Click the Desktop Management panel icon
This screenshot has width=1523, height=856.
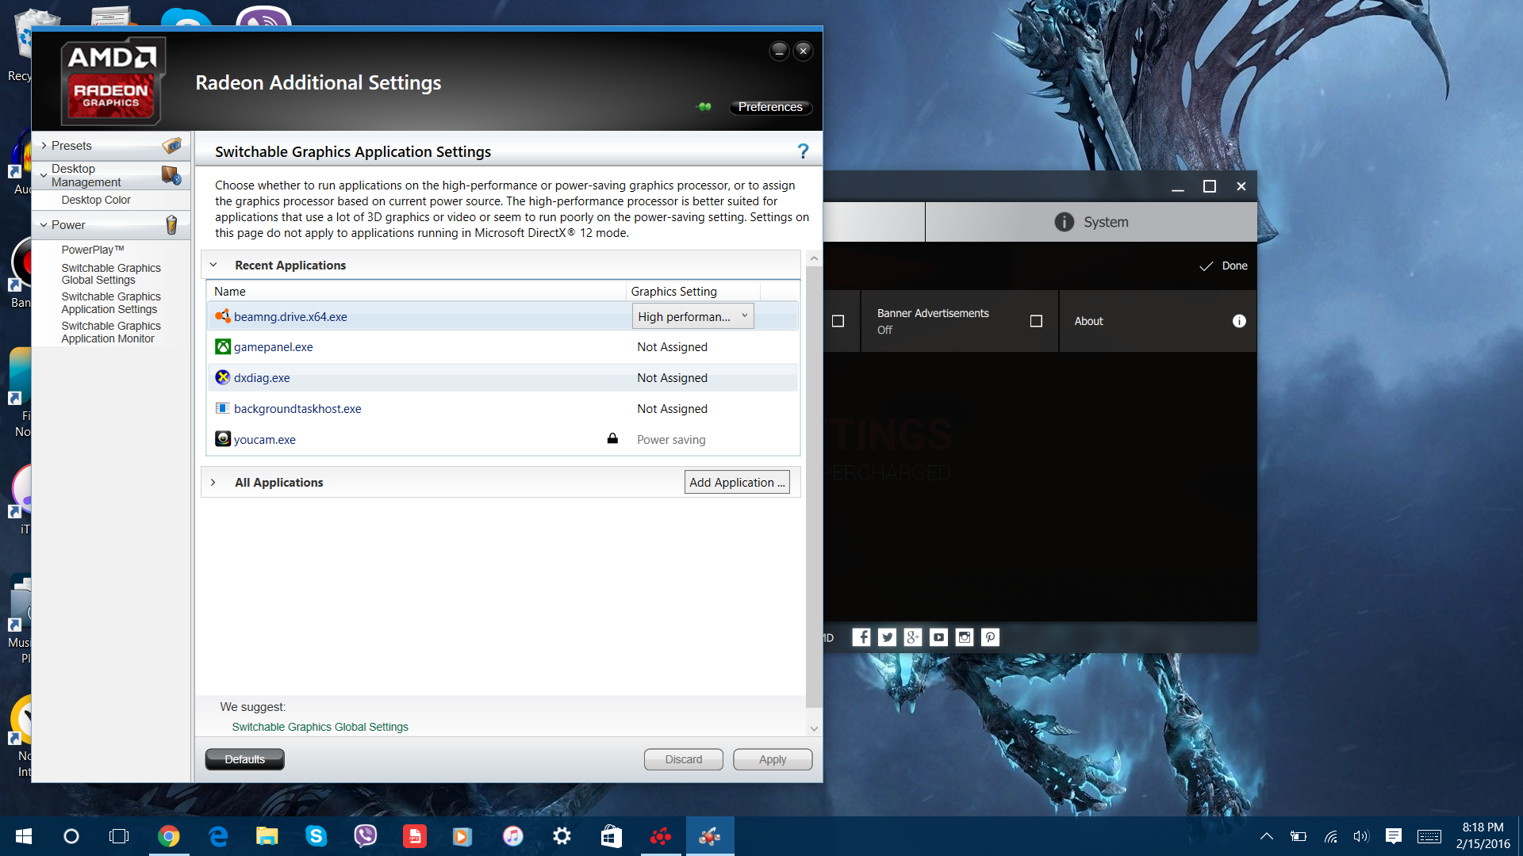tap(171, 175)
